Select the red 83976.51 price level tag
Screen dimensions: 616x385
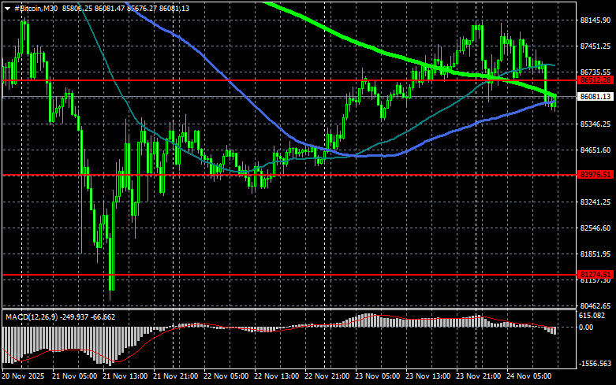(595, 175)
